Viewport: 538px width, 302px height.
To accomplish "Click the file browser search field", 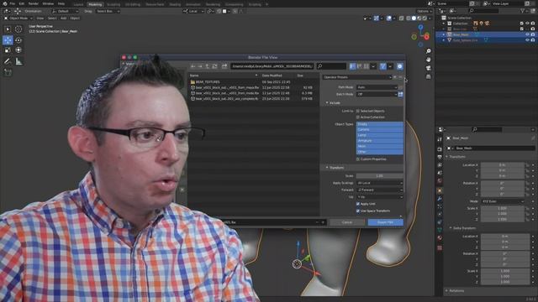I will [331, 66].
